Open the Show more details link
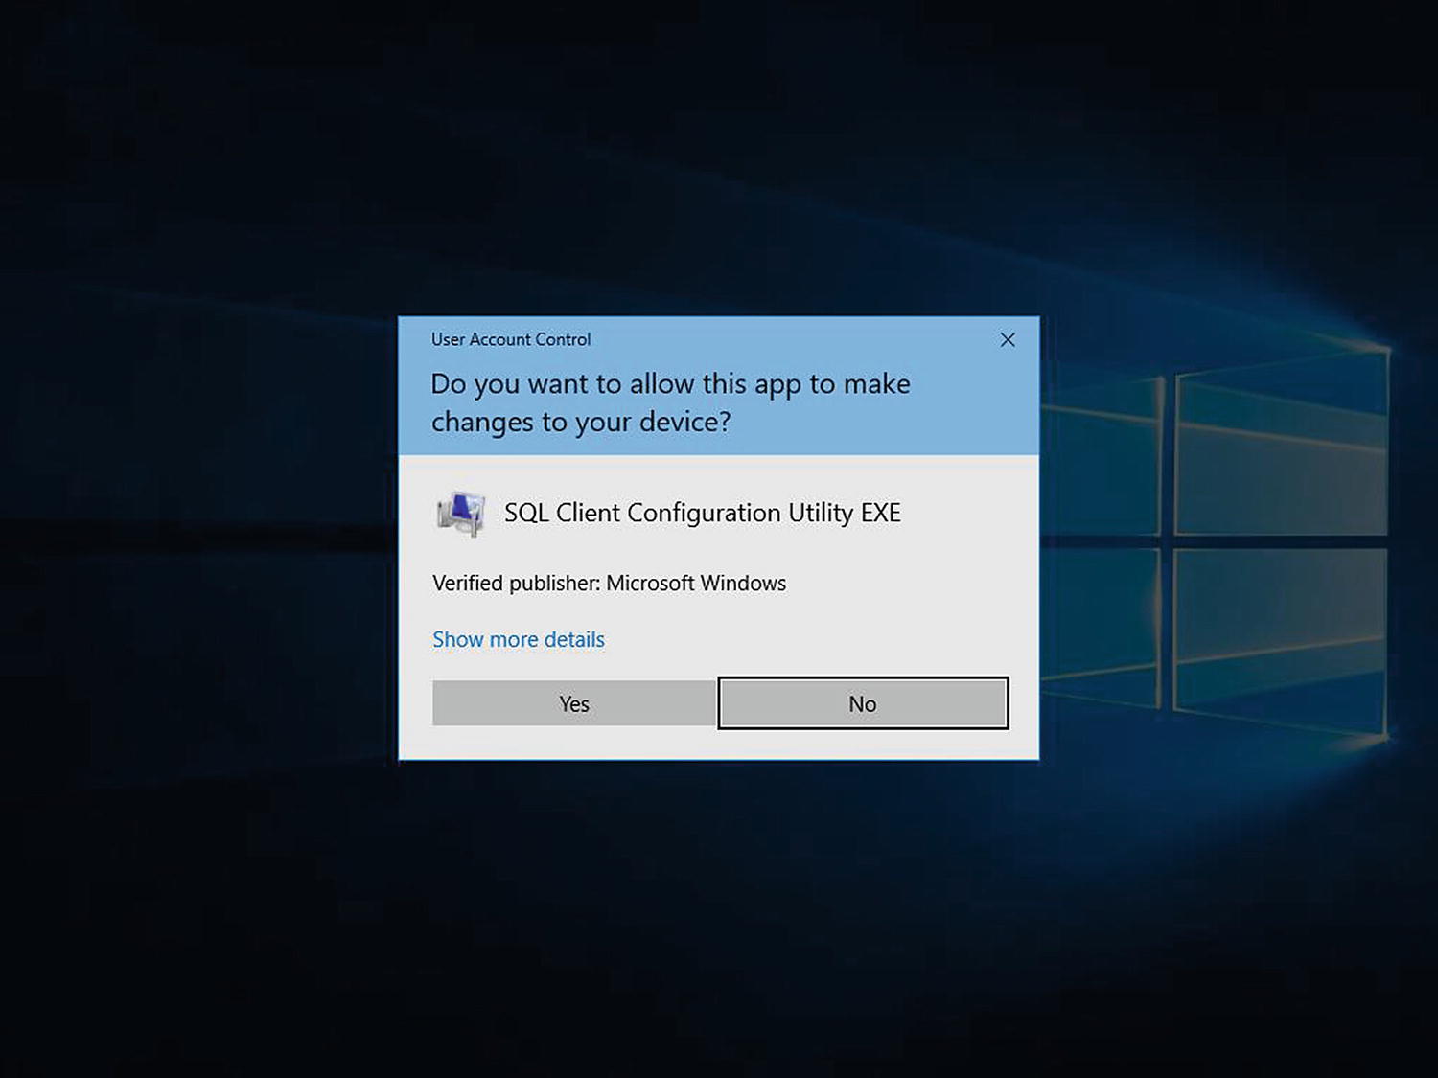This screenshot has width=1438, height=1078. [519, 639]
